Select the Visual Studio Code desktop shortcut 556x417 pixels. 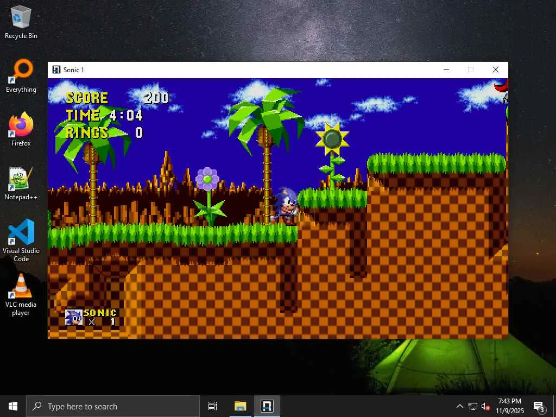coord(21,241)
